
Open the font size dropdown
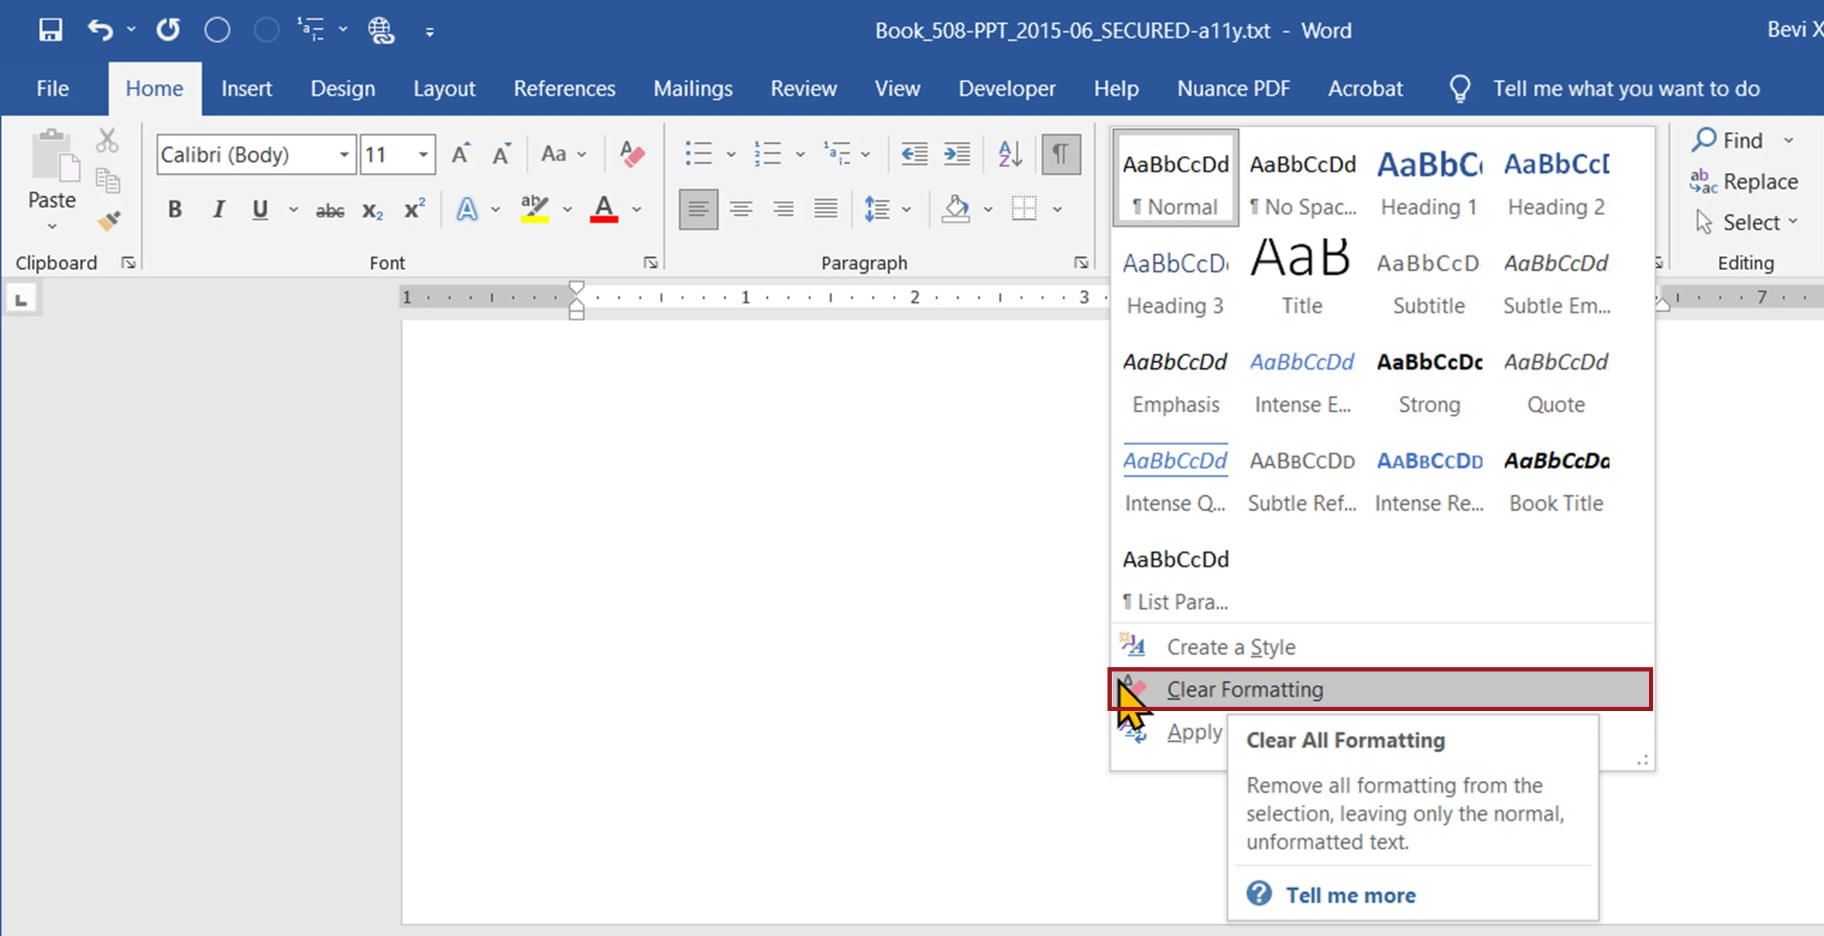(424, 154)
